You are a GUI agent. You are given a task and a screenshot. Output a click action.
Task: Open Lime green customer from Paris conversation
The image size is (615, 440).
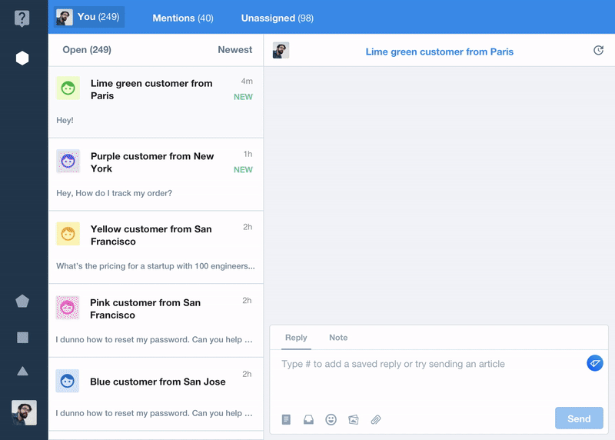click(156, 102)
